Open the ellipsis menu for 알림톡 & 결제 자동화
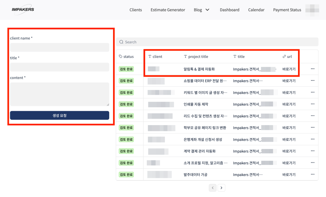Screen dimensions: 326x197 (312, 69)
